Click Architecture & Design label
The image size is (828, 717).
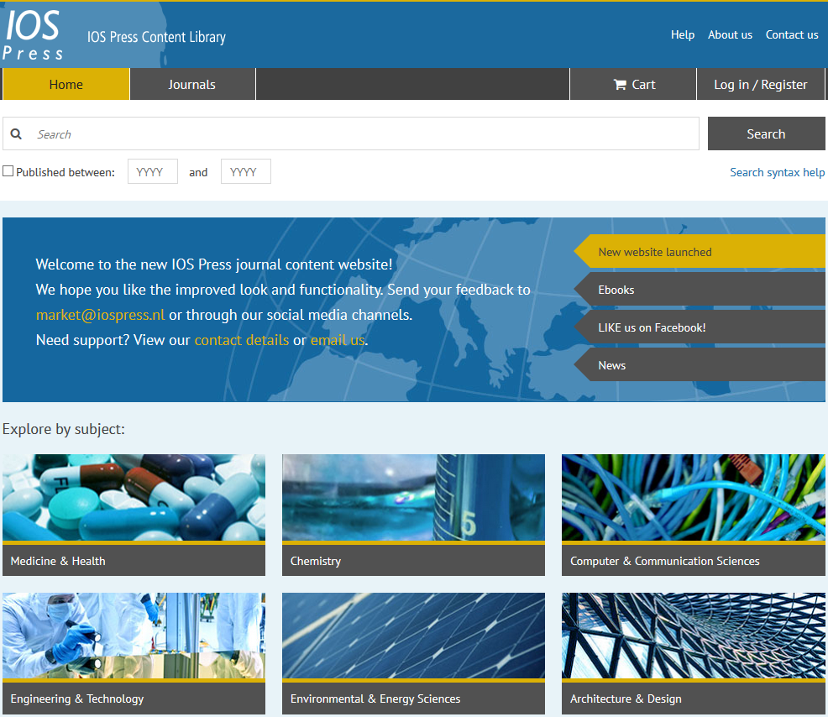[626, 699]
